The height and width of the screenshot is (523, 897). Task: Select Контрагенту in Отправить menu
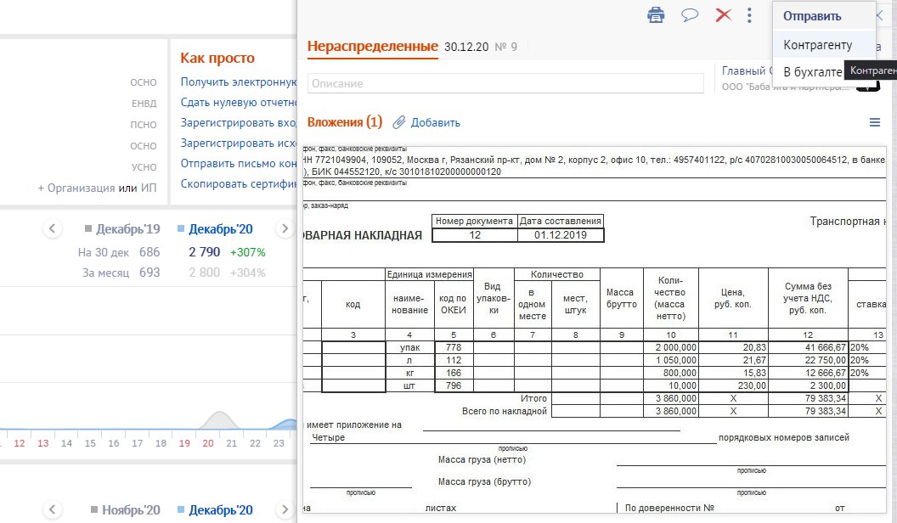click(x=818, y=45)
